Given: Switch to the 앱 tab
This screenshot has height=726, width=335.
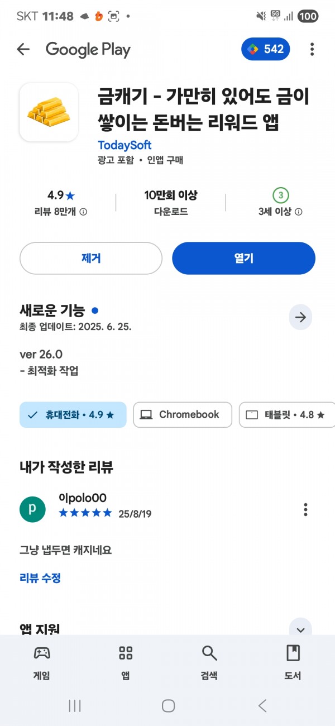Looking at the screenshot, I should [x=126, y=663].
